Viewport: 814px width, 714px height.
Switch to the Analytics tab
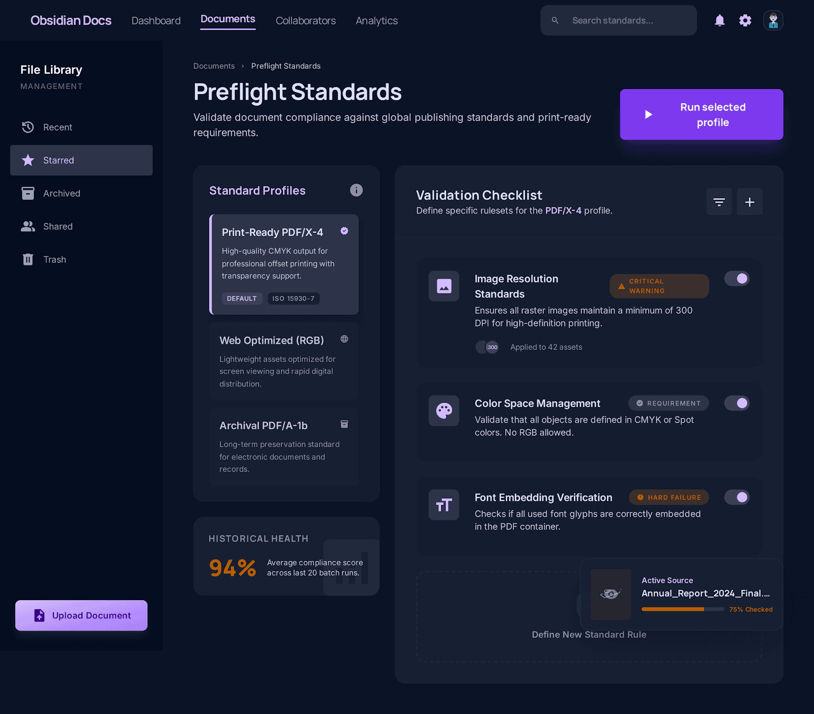coord(376,21)
